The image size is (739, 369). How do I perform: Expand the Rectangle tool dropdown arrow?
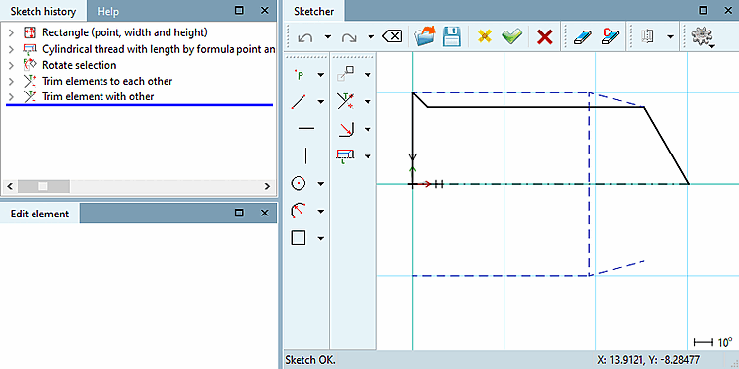pyautogui.click(x=320, y=238)
